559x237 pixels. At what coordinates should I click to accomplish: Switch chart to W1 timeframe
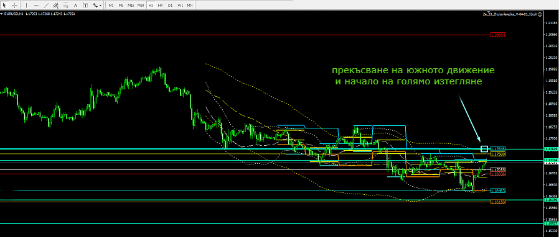point(181,6)
